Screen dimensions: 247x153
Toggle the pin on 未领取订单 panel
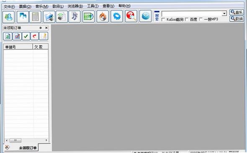point(41,28)
